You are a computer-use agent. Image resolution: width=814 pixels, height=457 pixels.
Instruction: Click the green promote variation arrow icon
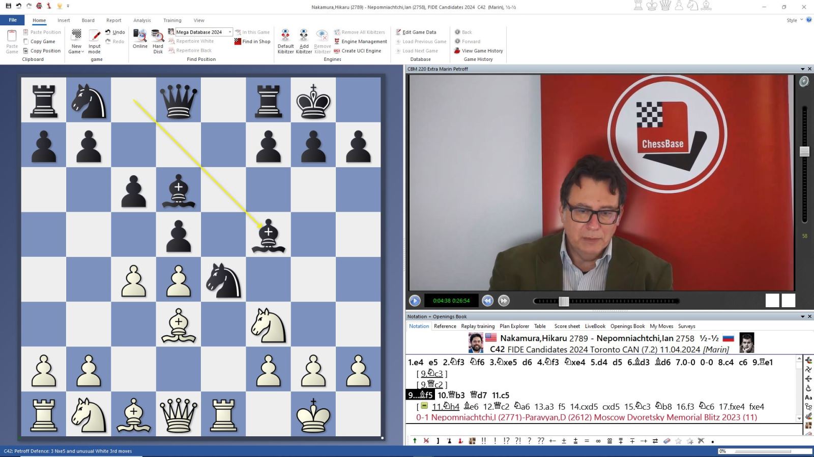[415, 441]
